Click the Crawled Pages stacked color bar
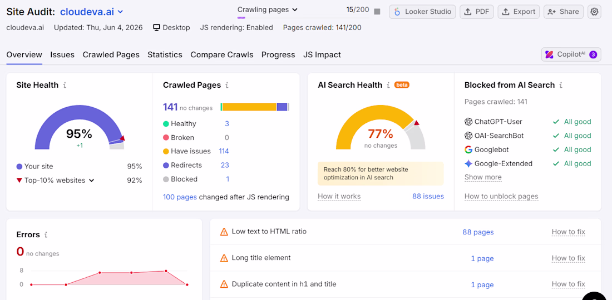The image size is (612, 300). tap(255, 107)
